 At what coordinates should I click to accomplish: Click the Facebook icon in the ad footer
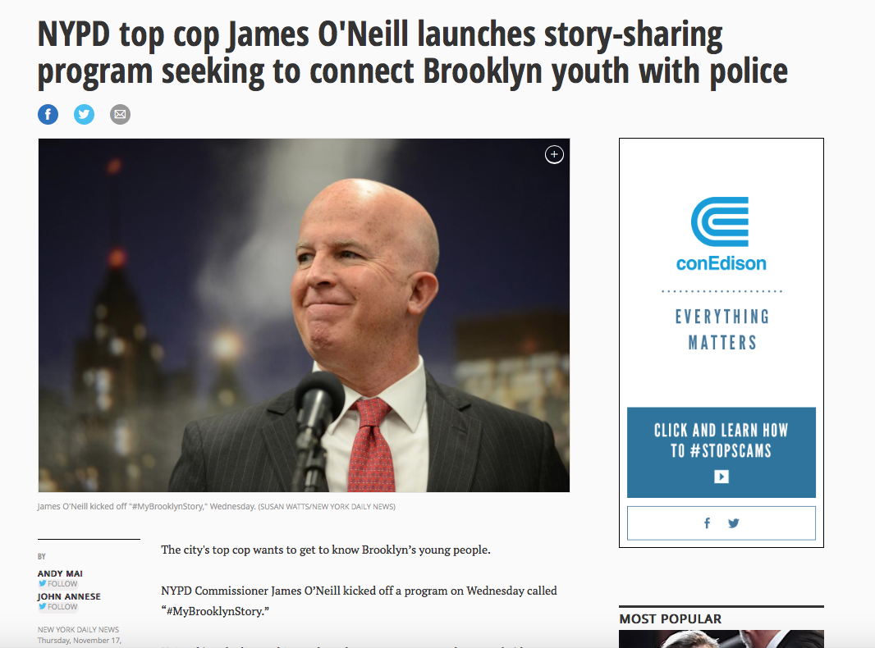click(x=707, y=523)
